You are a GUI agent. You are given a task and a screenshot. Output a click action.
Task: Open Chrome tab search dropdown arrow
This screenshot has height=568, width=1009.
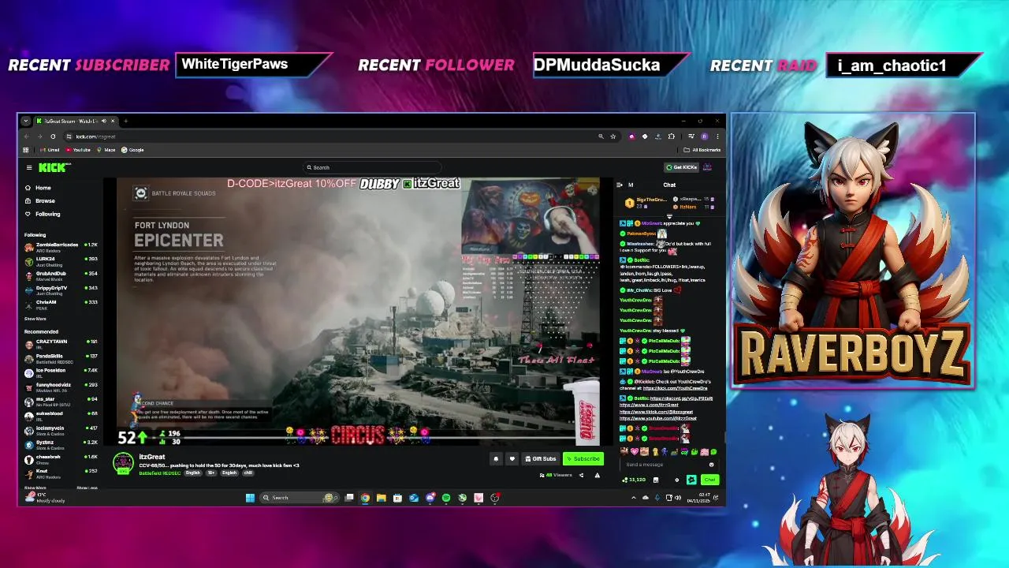click(x=26, y=121)
